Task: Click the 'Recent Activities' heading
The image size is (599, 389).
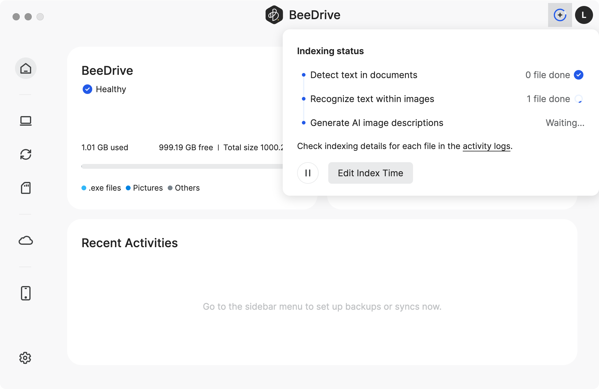Action: pyautogui.click(x=130, y=243)
